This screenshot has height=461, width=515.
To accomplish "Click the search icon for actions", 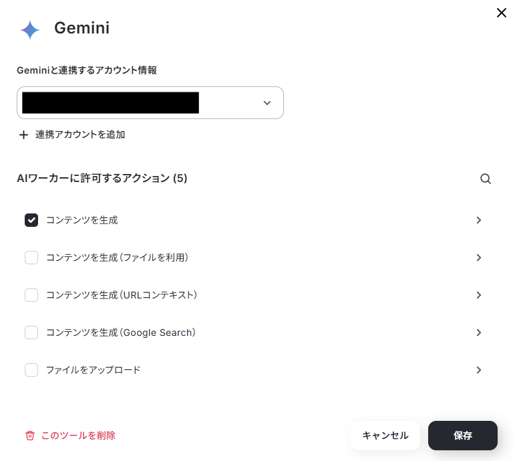I will (486, 179).
